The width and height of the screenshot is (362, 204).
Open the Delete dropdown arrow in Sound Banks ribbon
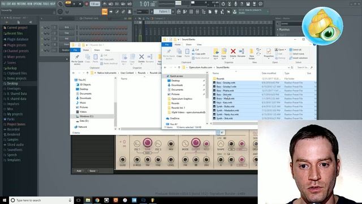tap(233, 58)
